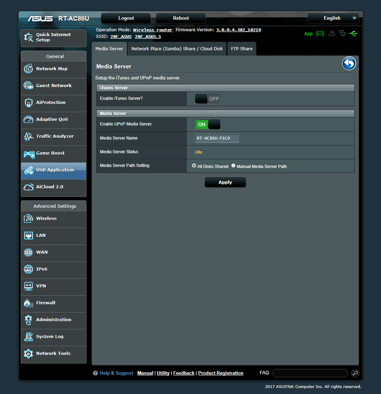Click the green USB status icon
381x394 pixels.
click(x=353, y=33)
